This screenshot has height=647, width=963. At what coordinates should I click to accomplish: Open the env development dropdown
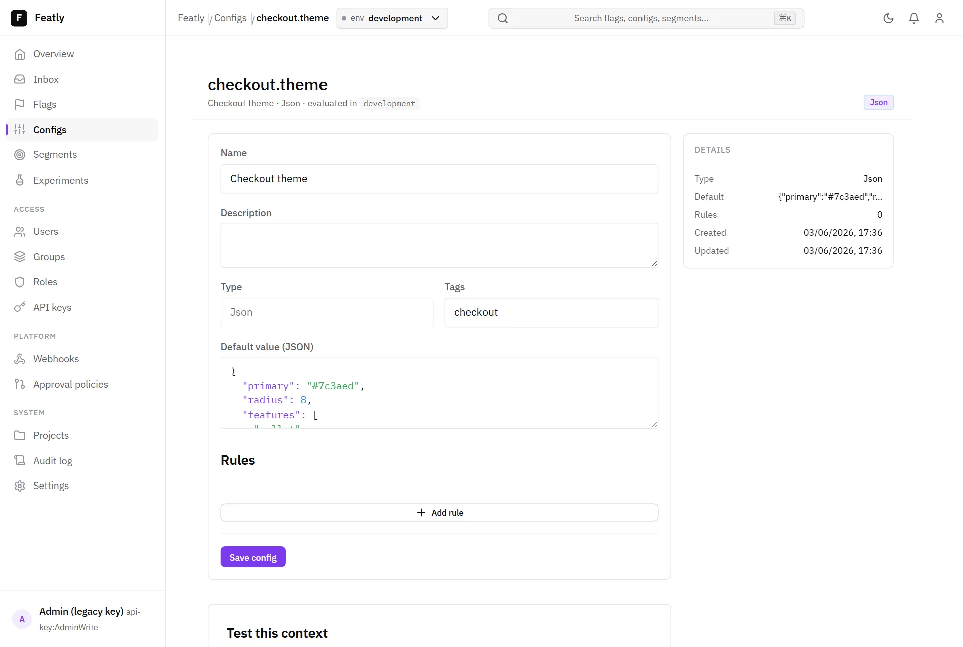[x=392, y=18]
